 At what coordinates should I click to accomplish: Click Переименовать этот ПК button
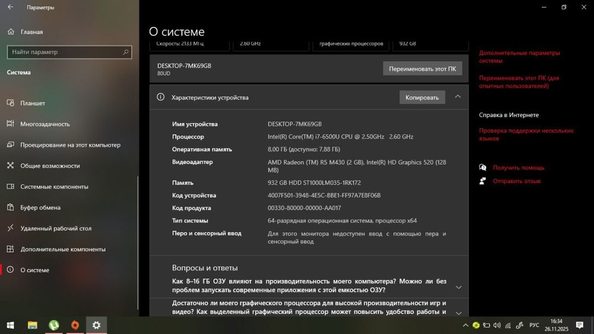click(x=422, y=68)
